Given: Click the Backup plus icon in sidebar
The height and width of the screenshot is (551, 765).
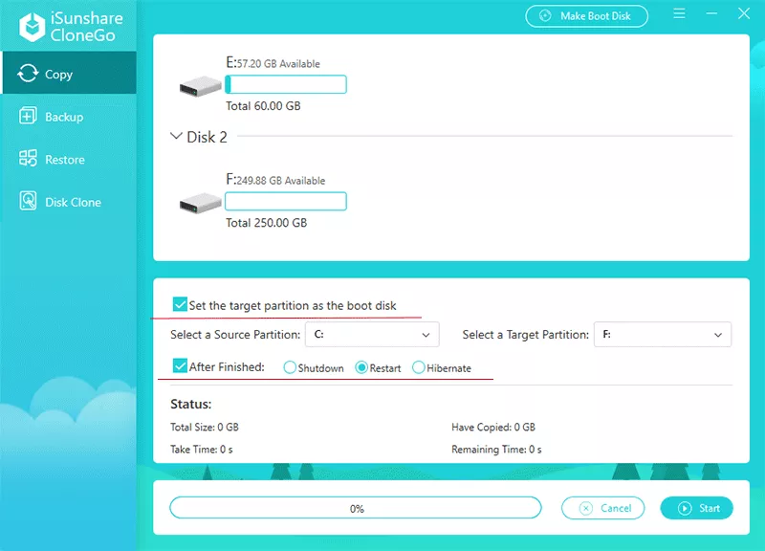Looking at the screenshot, I should 27,117.
